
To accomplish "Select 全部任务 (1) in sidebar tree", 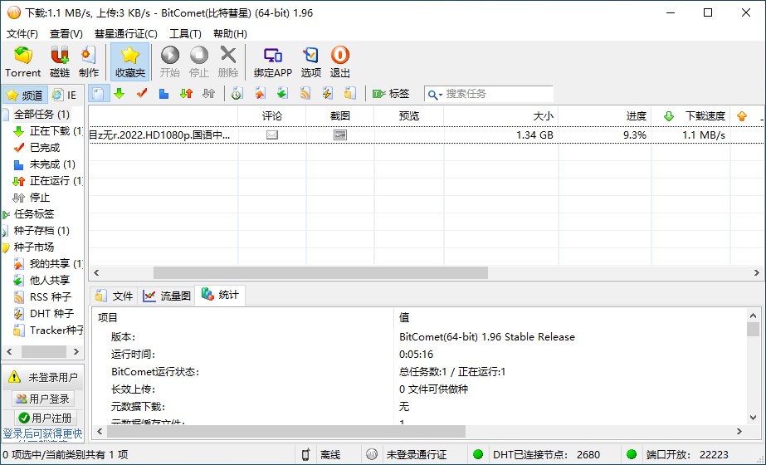I will pos(41,115).
